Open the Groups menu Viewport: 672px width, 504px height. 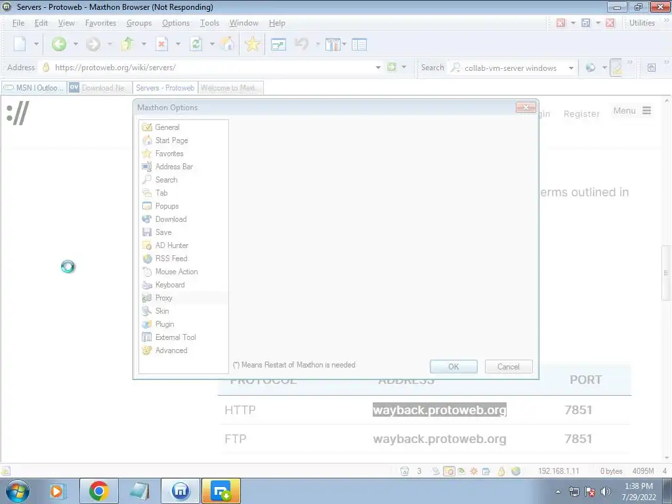point(139,23)
